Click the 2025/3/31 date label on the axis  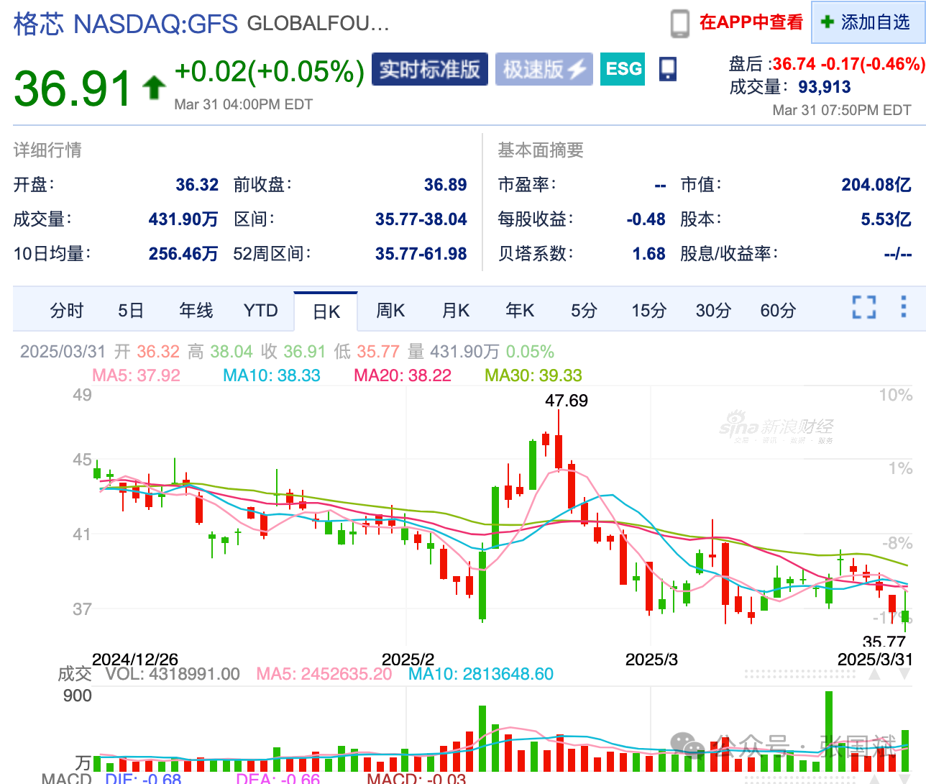(x=875, y=660)
